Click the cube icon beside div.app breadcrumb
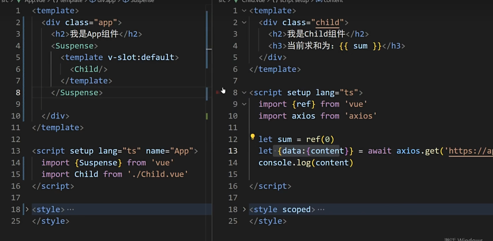 [x=93, y=1]
